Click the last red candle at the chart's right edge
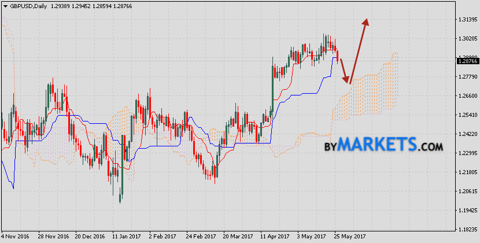480x243 pixels. 338,56
